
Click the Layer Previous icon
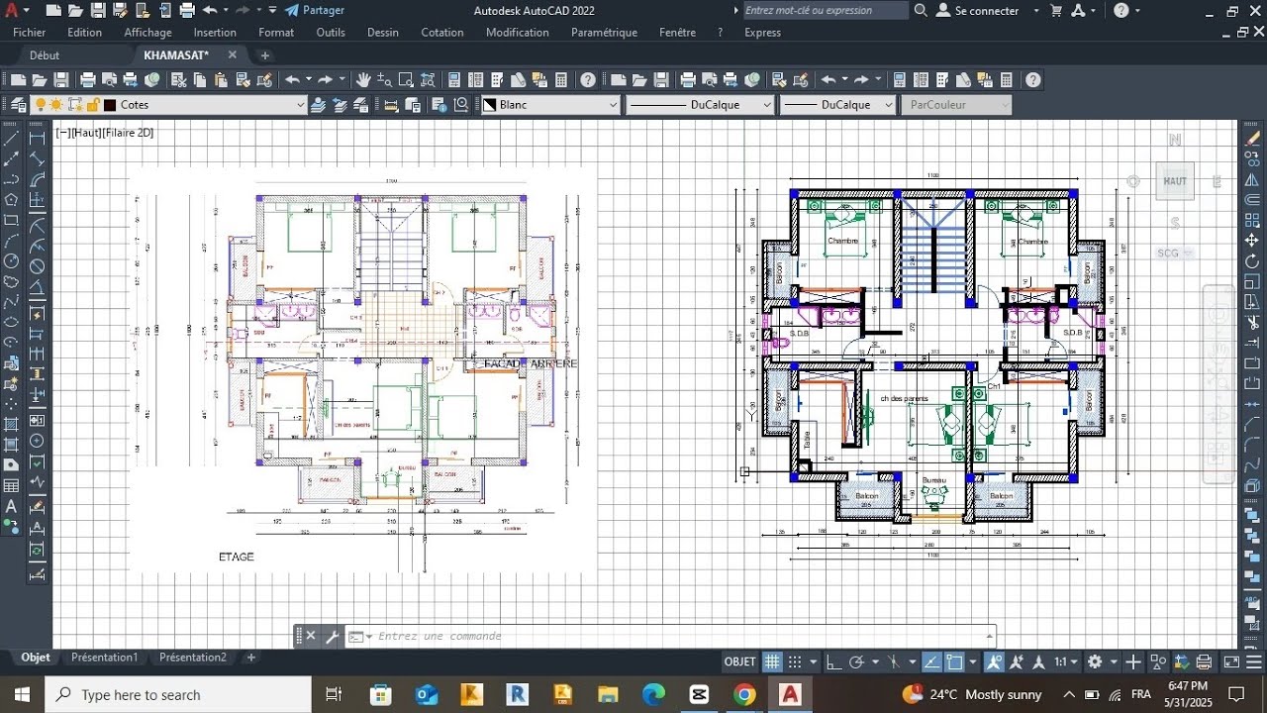340,105
